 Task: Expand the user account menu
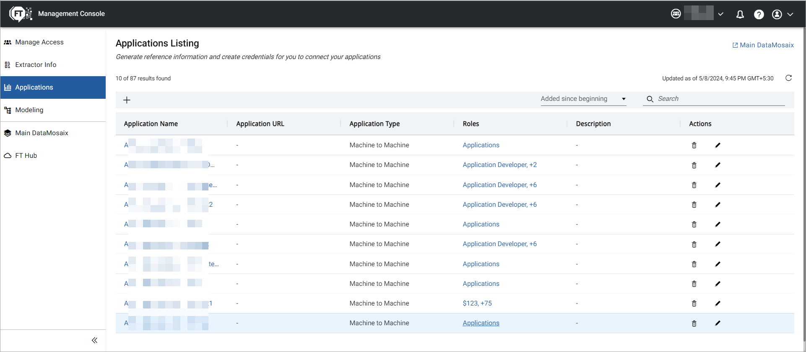point(783,15)
